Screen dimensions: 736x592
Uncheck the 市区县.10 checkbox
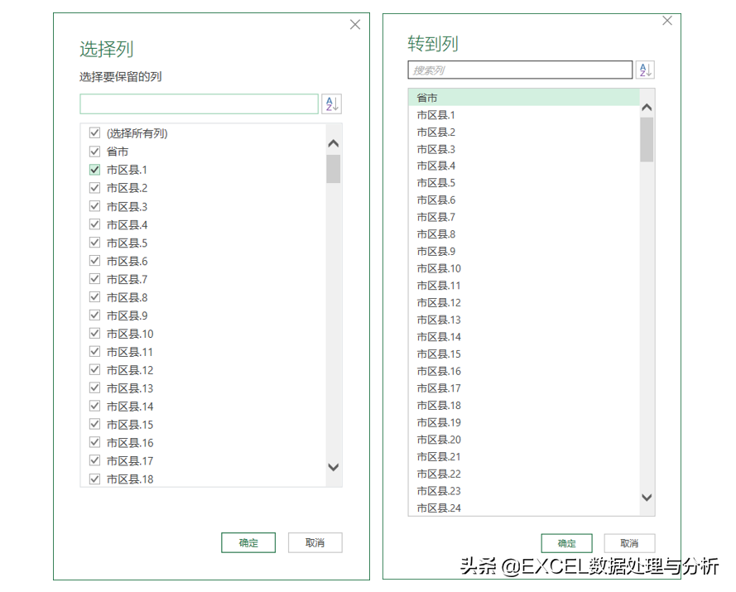[95, 334]
